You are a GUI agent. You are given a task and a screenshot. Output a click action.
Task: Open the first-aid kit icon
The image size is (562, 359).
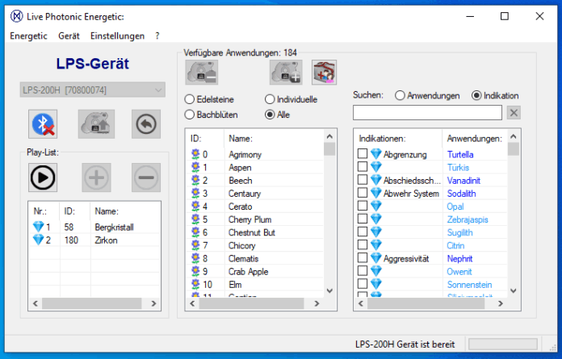pos(323,73)
